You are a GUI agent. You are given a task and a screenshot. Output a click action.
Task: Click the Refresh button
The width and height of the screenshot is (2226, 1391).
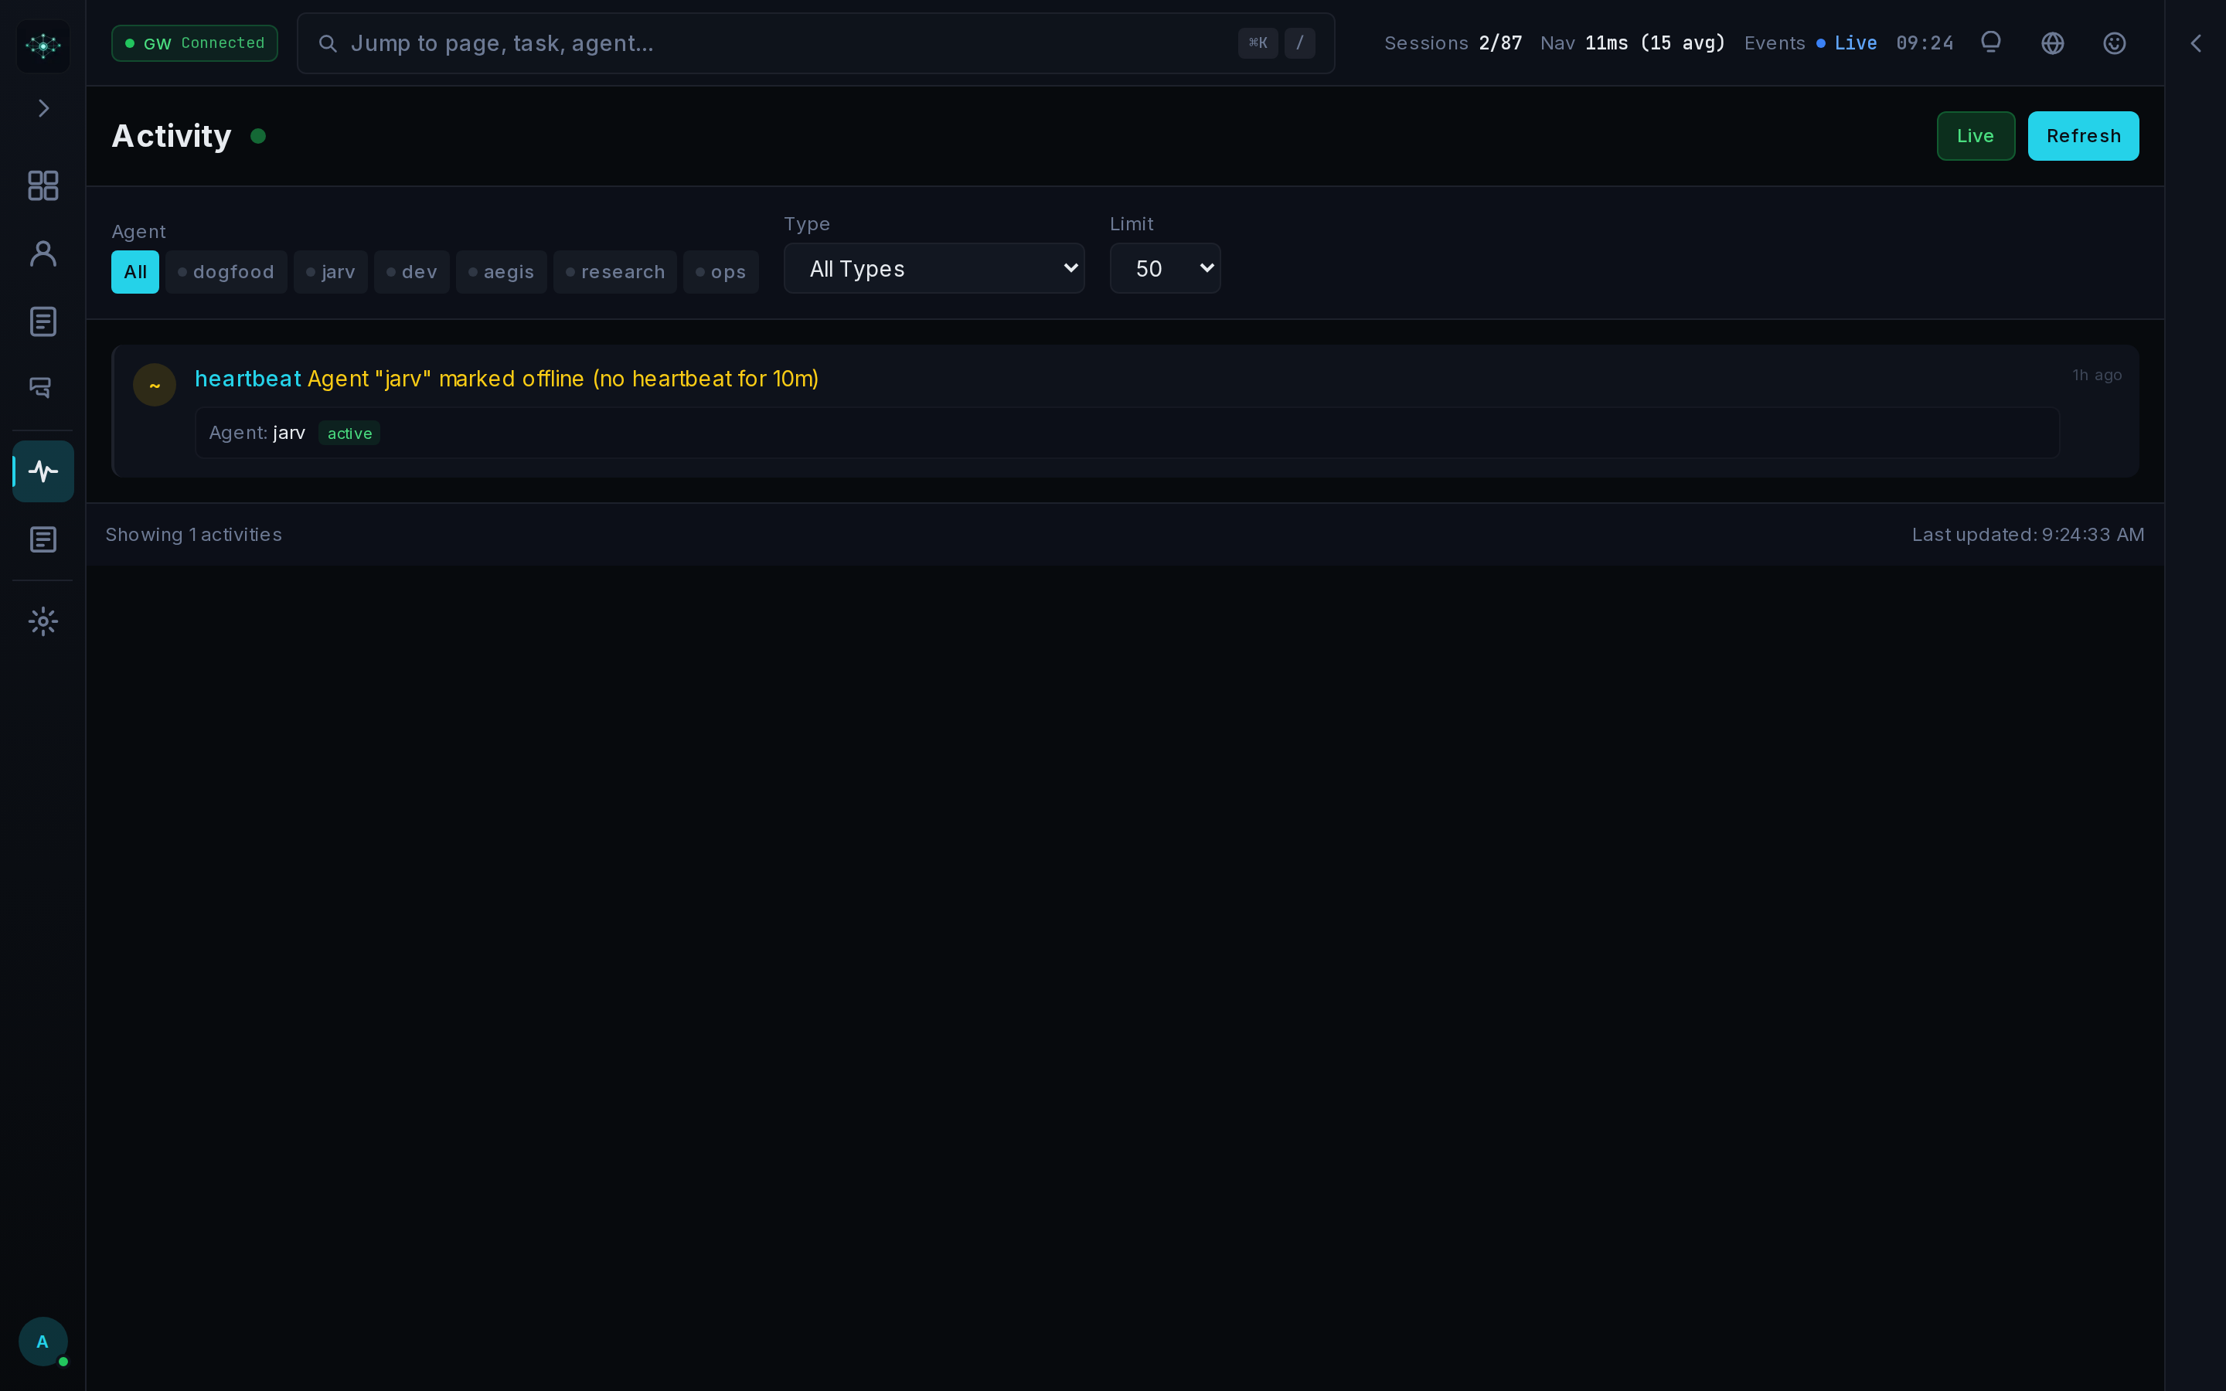[2081, 135]
